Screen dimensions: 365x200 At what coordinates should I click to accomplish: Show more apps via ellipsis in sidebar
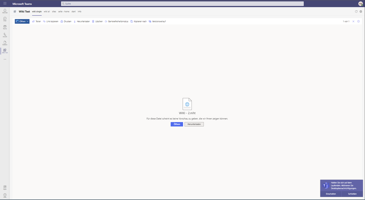tap(5, 59)
